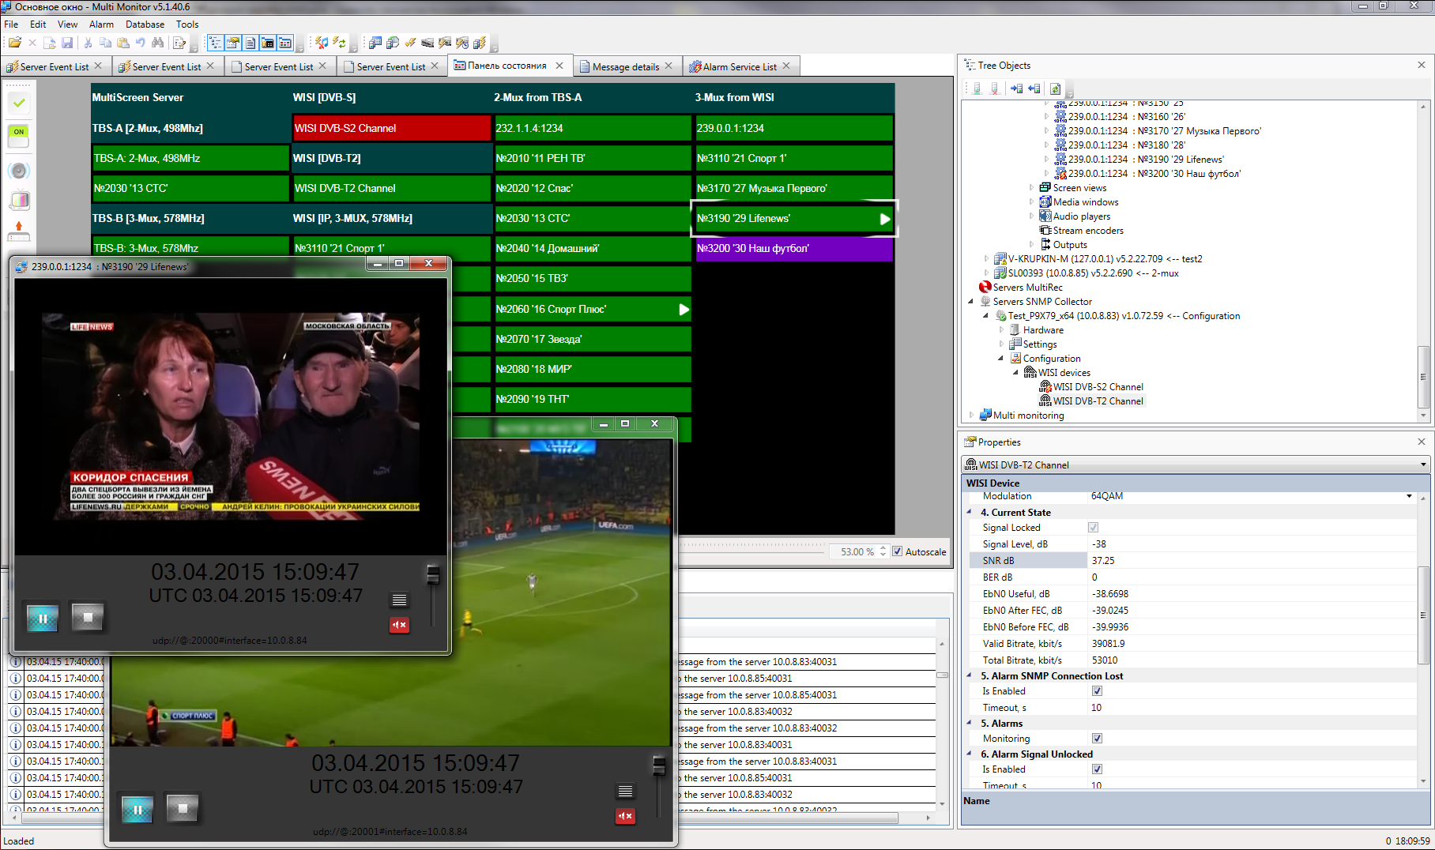The image size is (1435, 850).
Task: Click the lightning refresh arrows toolbar icon
Action: click(339, 43)
